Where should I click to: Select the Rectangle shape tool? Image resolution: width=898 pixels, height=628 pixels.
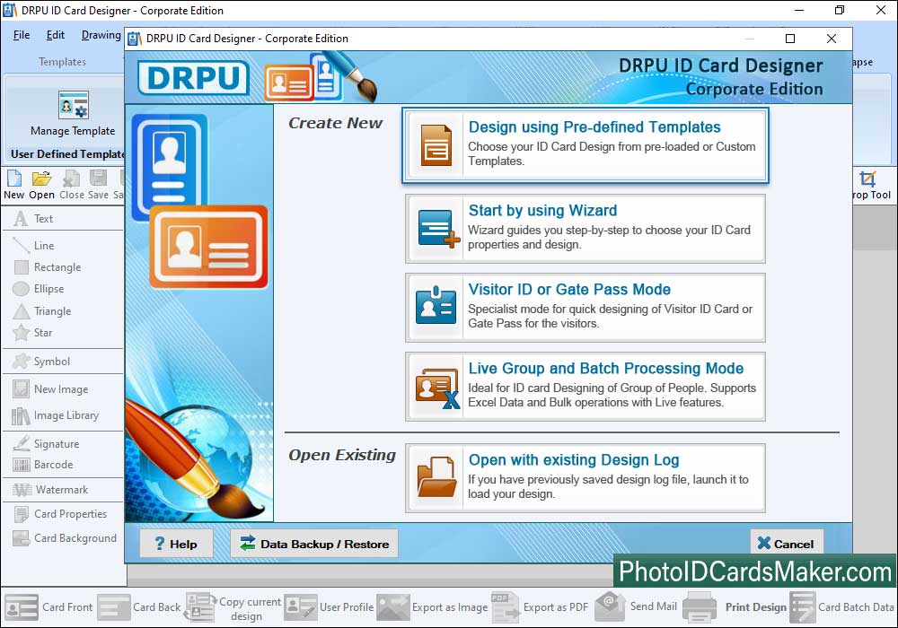click(47, 267)
